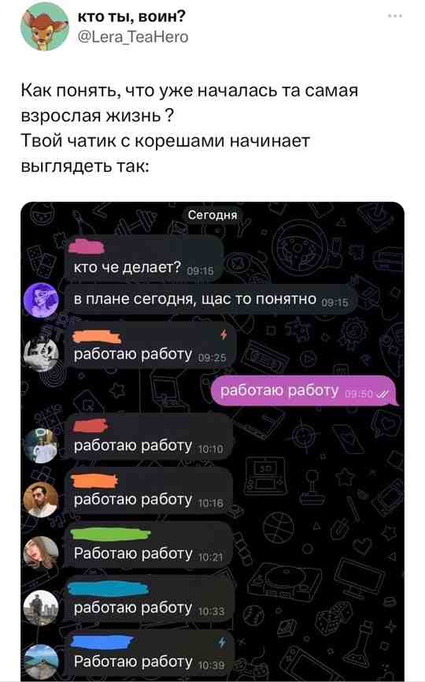Screen dimensions: 425x682
Task: Click the orange lightning icon in the 09:25 message
Action: click(224, 334)
